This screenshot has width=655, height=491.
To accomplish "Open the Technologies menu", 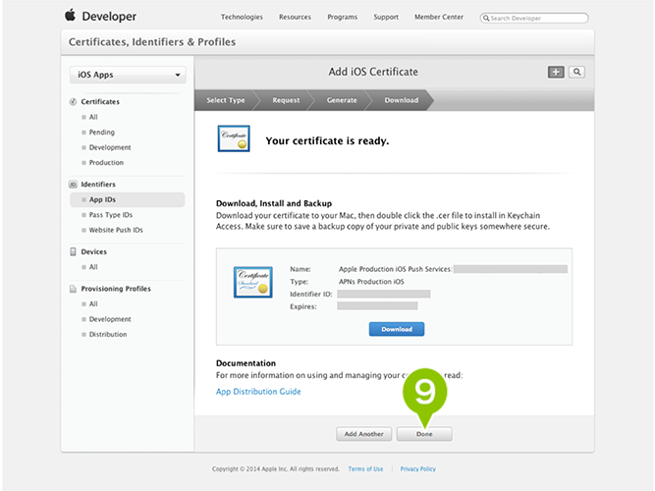I will [x=242, y=17].
